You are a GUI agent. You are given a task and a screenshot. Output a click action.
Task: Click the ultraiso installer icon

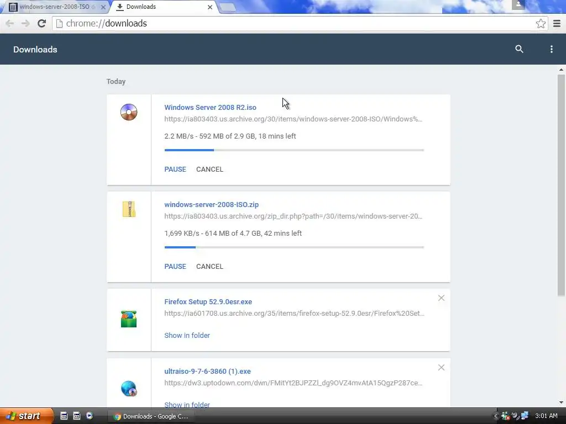point(129,389)
